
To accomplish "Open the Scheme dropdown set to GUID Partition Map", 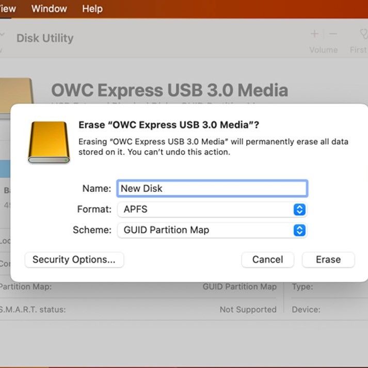I will point(212,230).
